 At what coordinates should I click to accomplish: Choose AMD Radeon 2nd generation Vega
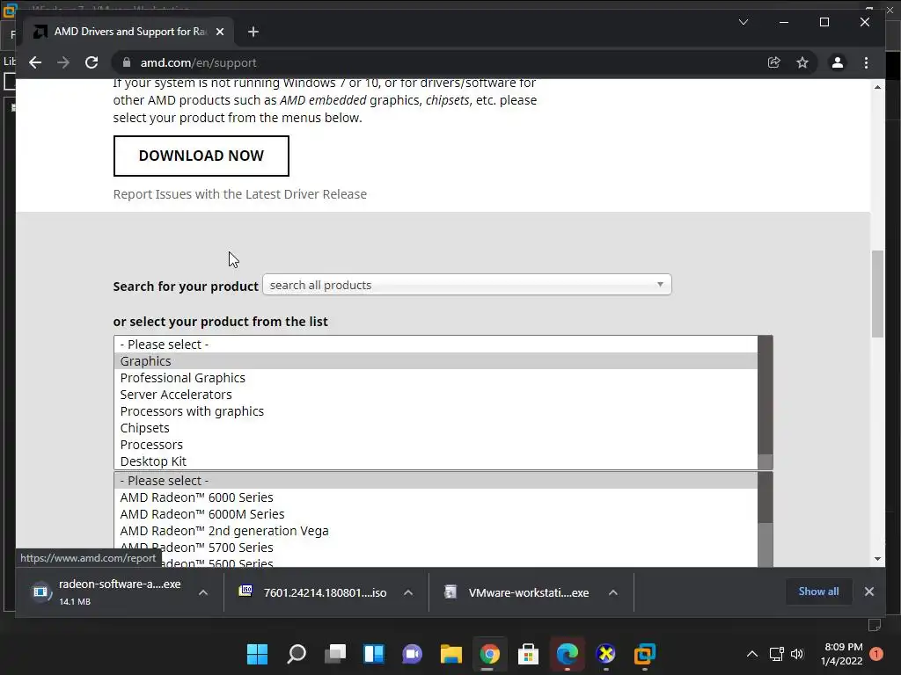[436, 530]
